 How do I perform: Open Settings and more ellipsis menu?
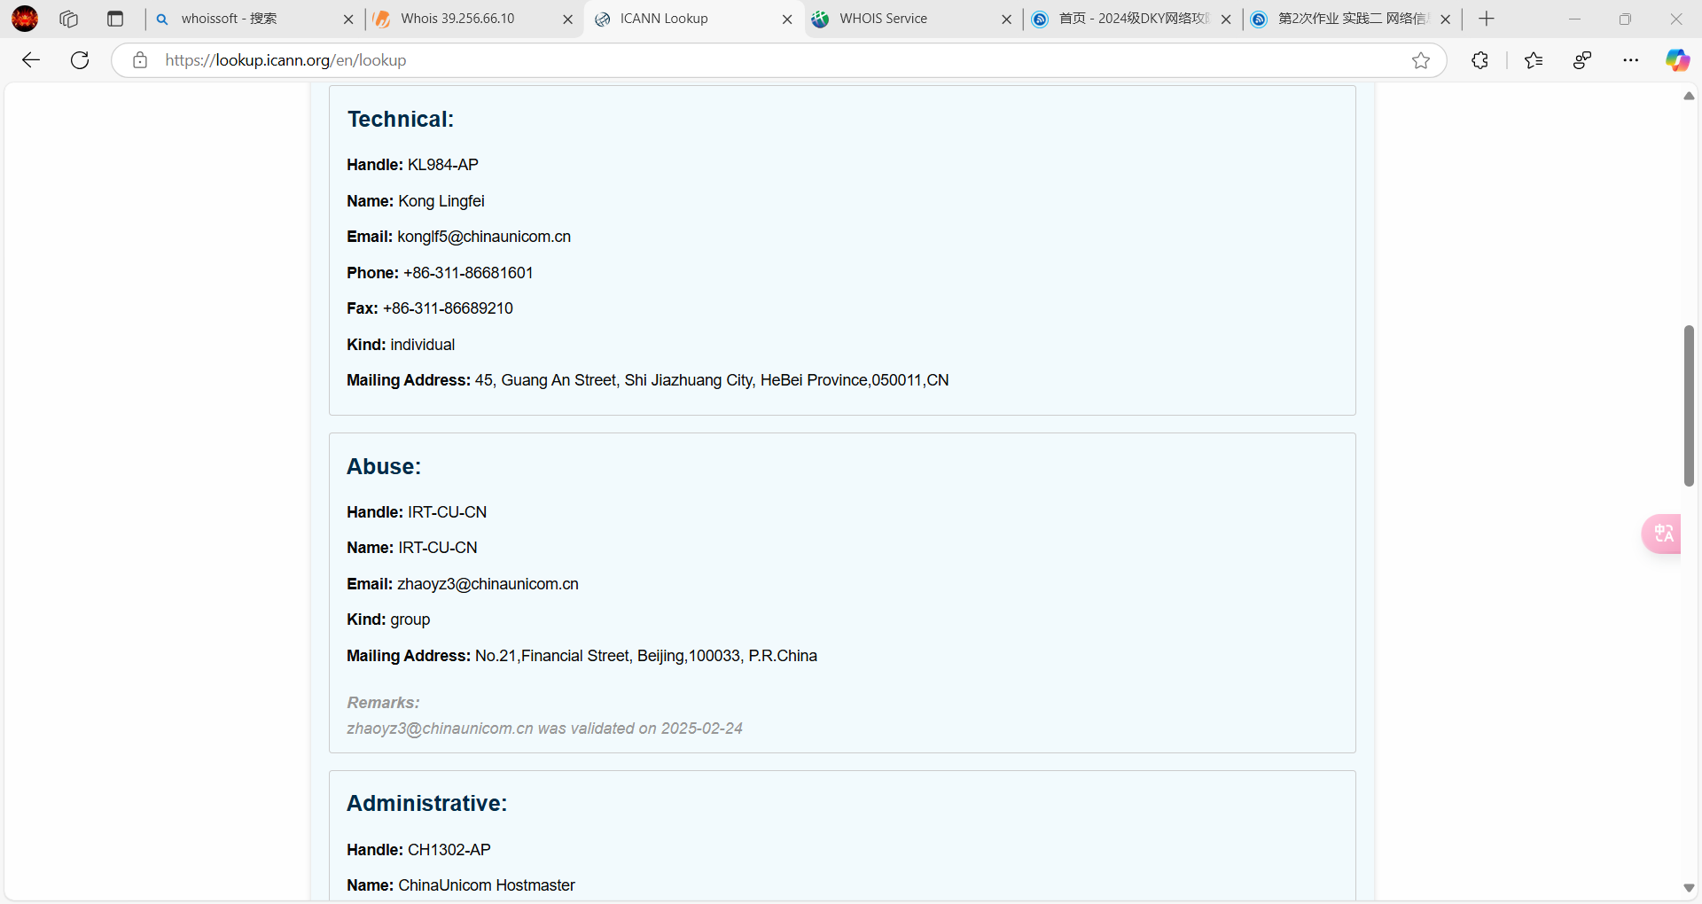click(x=1631, y=60)
